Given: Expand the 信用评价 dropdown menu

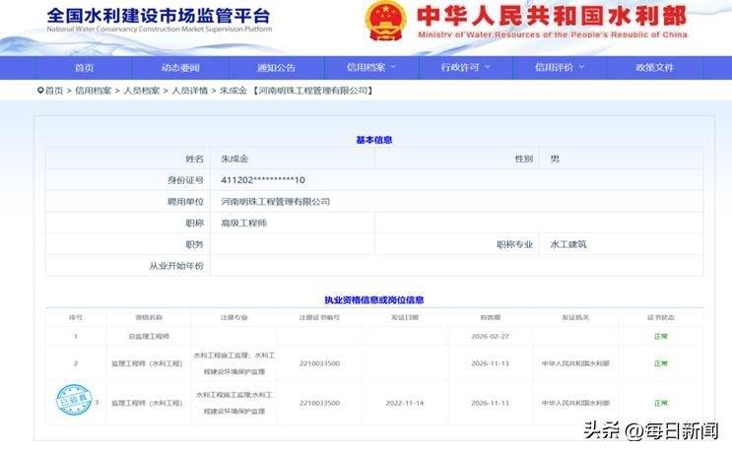Looking at the screenshot, I should 560,68.
